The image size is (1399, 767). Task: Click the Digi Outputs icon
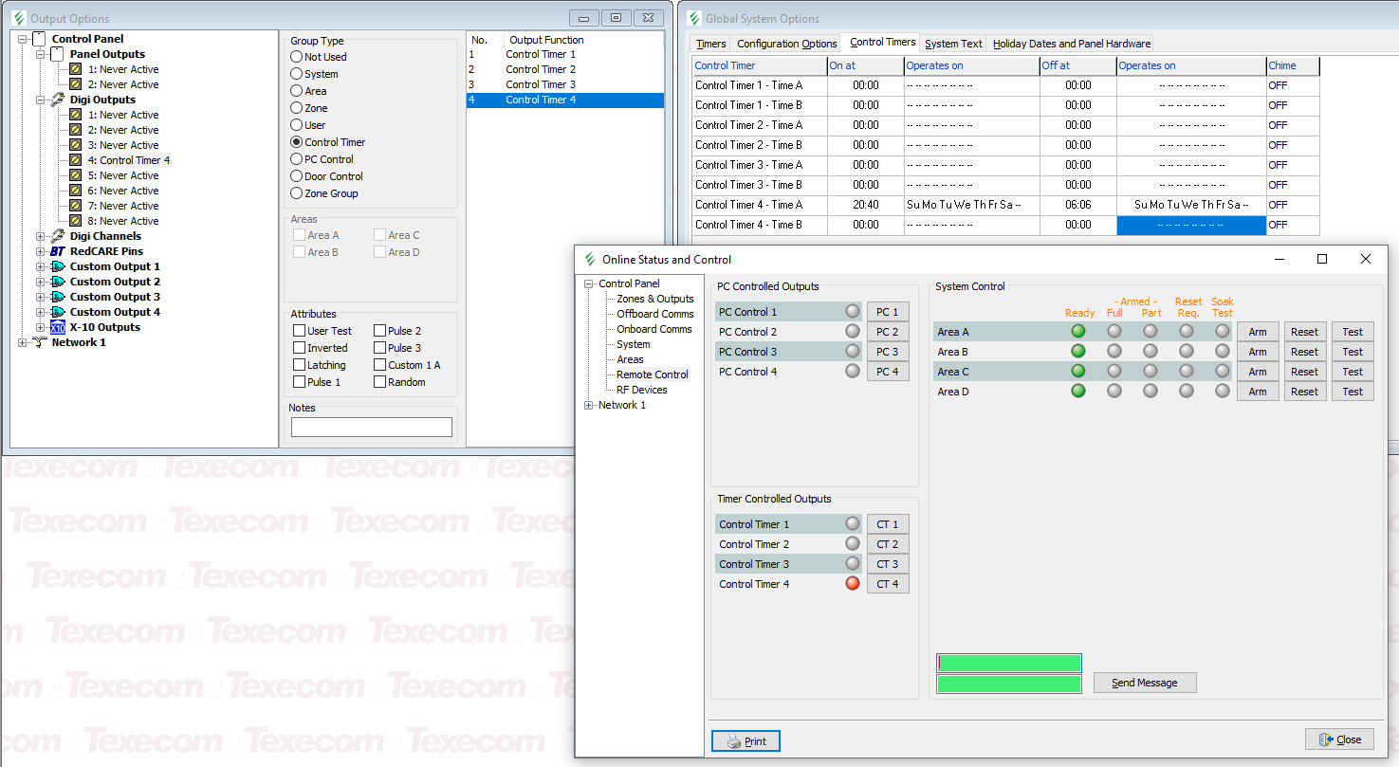[x=58, y=100]
